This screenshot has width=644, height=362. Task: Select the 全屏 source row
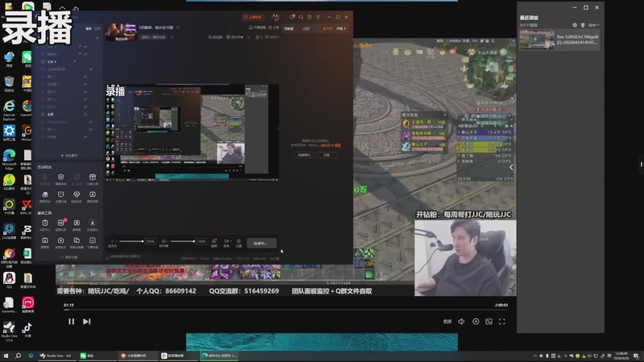[68, 114]
